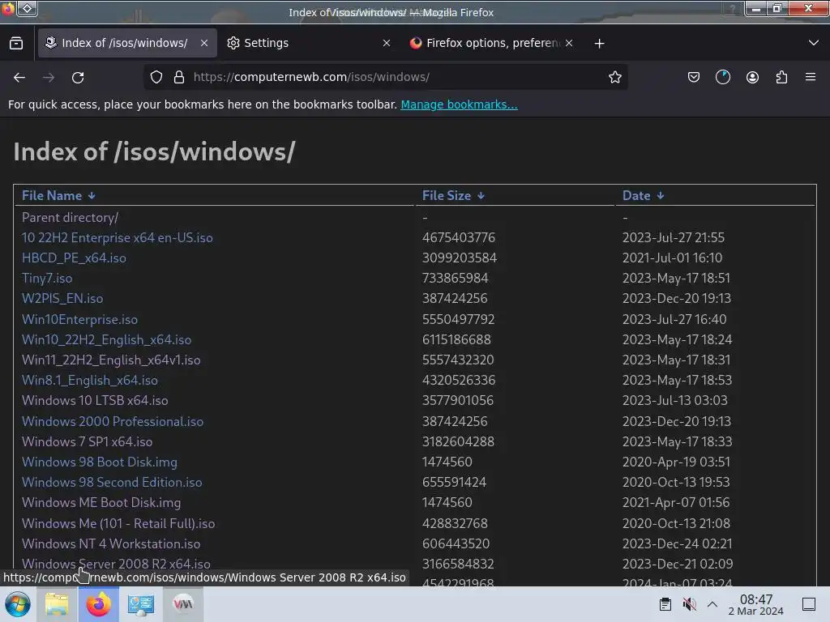Download Tiny7.iso
830x622 pixels.
point(47,279)
